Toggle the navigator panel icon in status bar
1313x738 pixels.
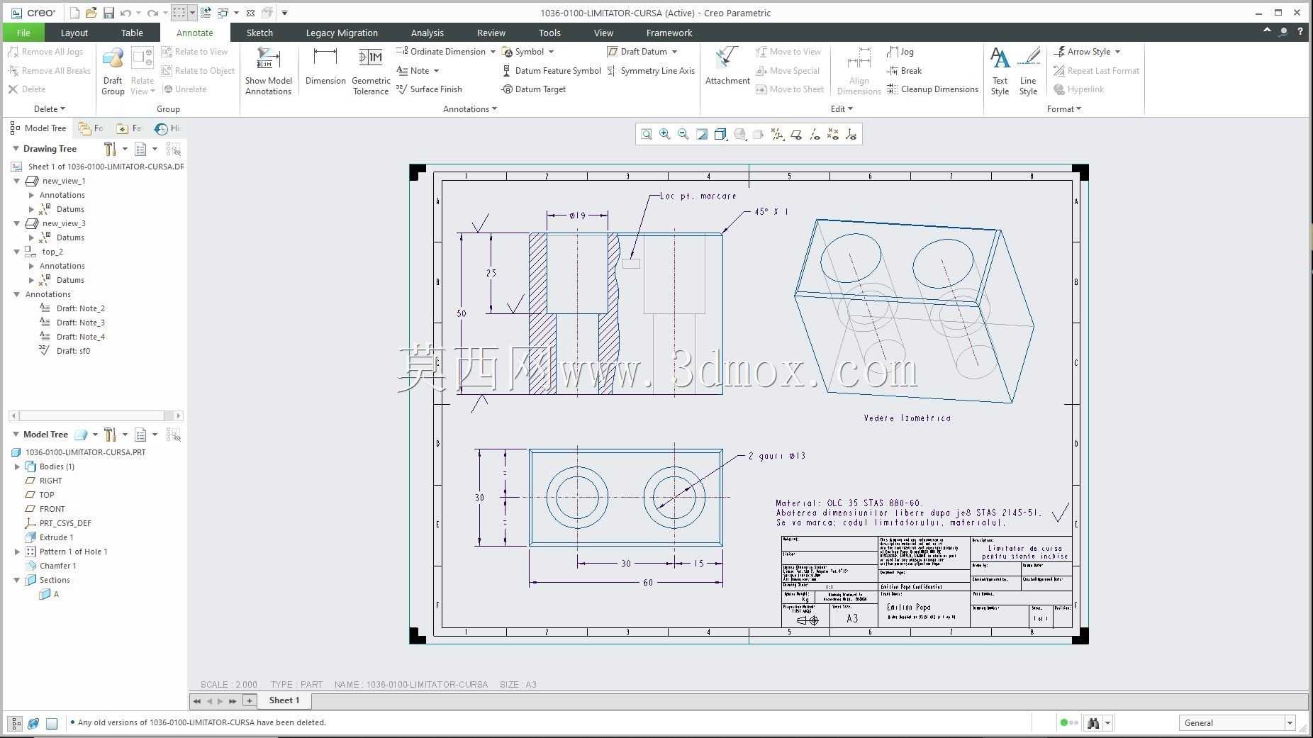click(15, 723)
